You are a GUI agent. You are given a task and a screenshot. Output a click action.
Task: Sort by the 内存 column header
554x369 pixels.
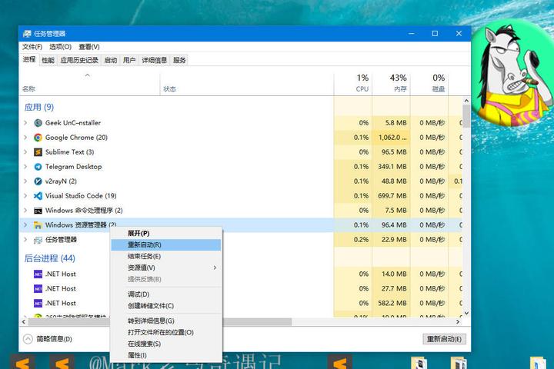[x=391, y=84]
